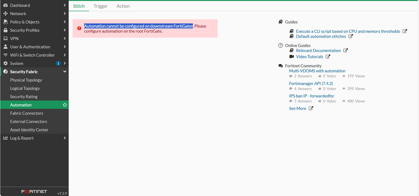The height and width of the screenshot is (196, 419).
Task: Open Default automation stitches guide
Action: 321,36
